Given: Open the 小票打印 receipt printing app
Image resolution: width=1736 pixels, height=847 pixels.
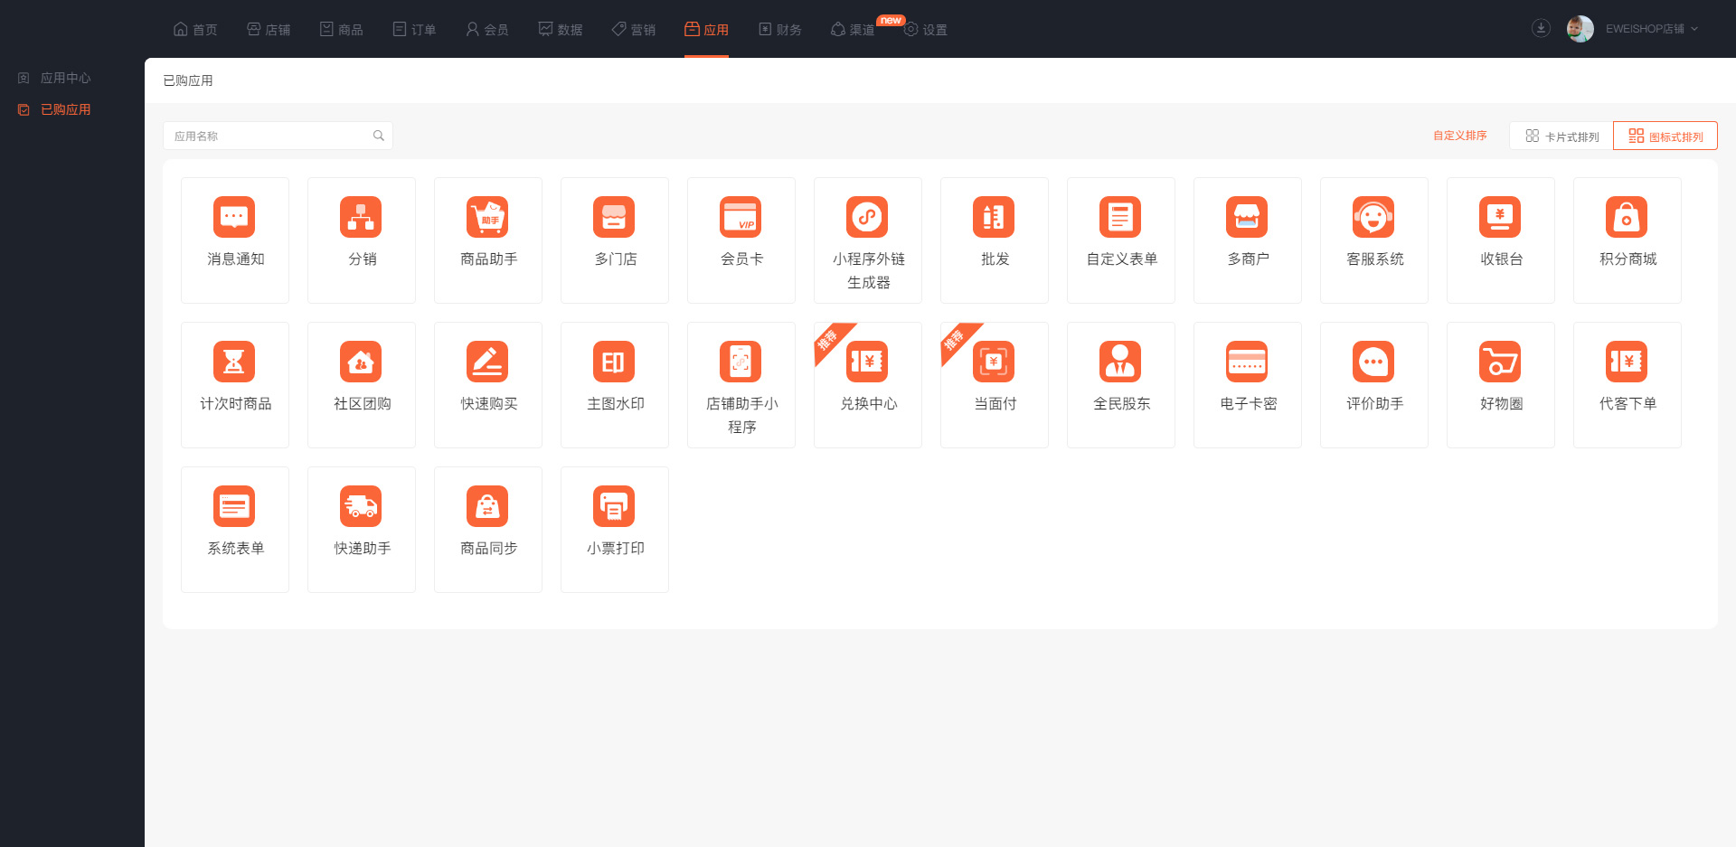Looking at the screenshot, I should point(614,507).
